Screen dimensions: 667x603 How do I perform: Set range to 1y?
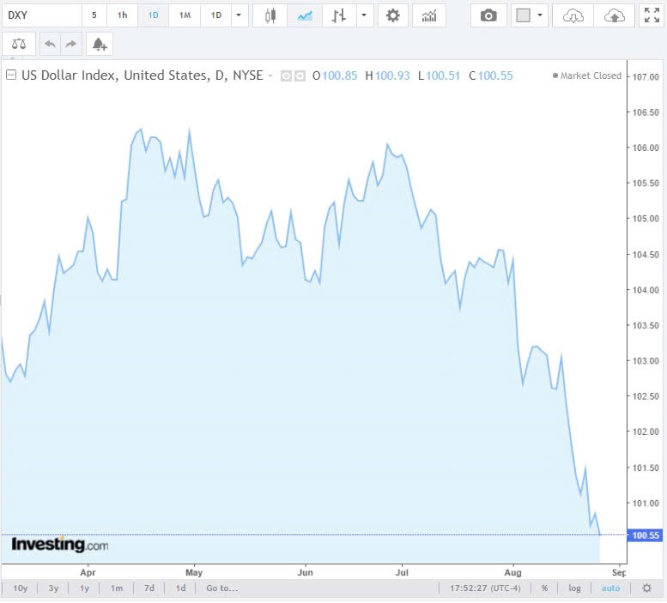click(84, 588)
